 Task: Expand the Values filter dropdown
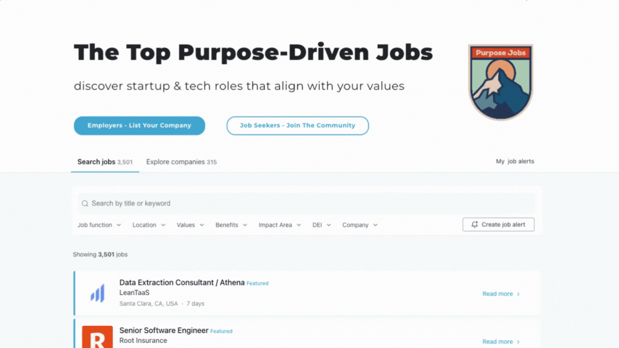click(x=190, y=225)
